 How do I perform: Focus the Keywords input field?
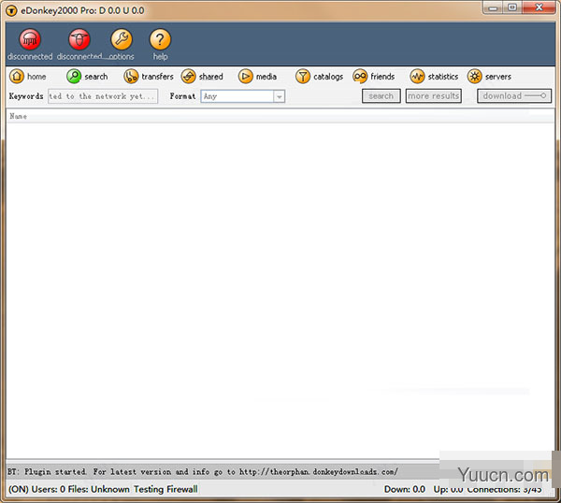103,96
